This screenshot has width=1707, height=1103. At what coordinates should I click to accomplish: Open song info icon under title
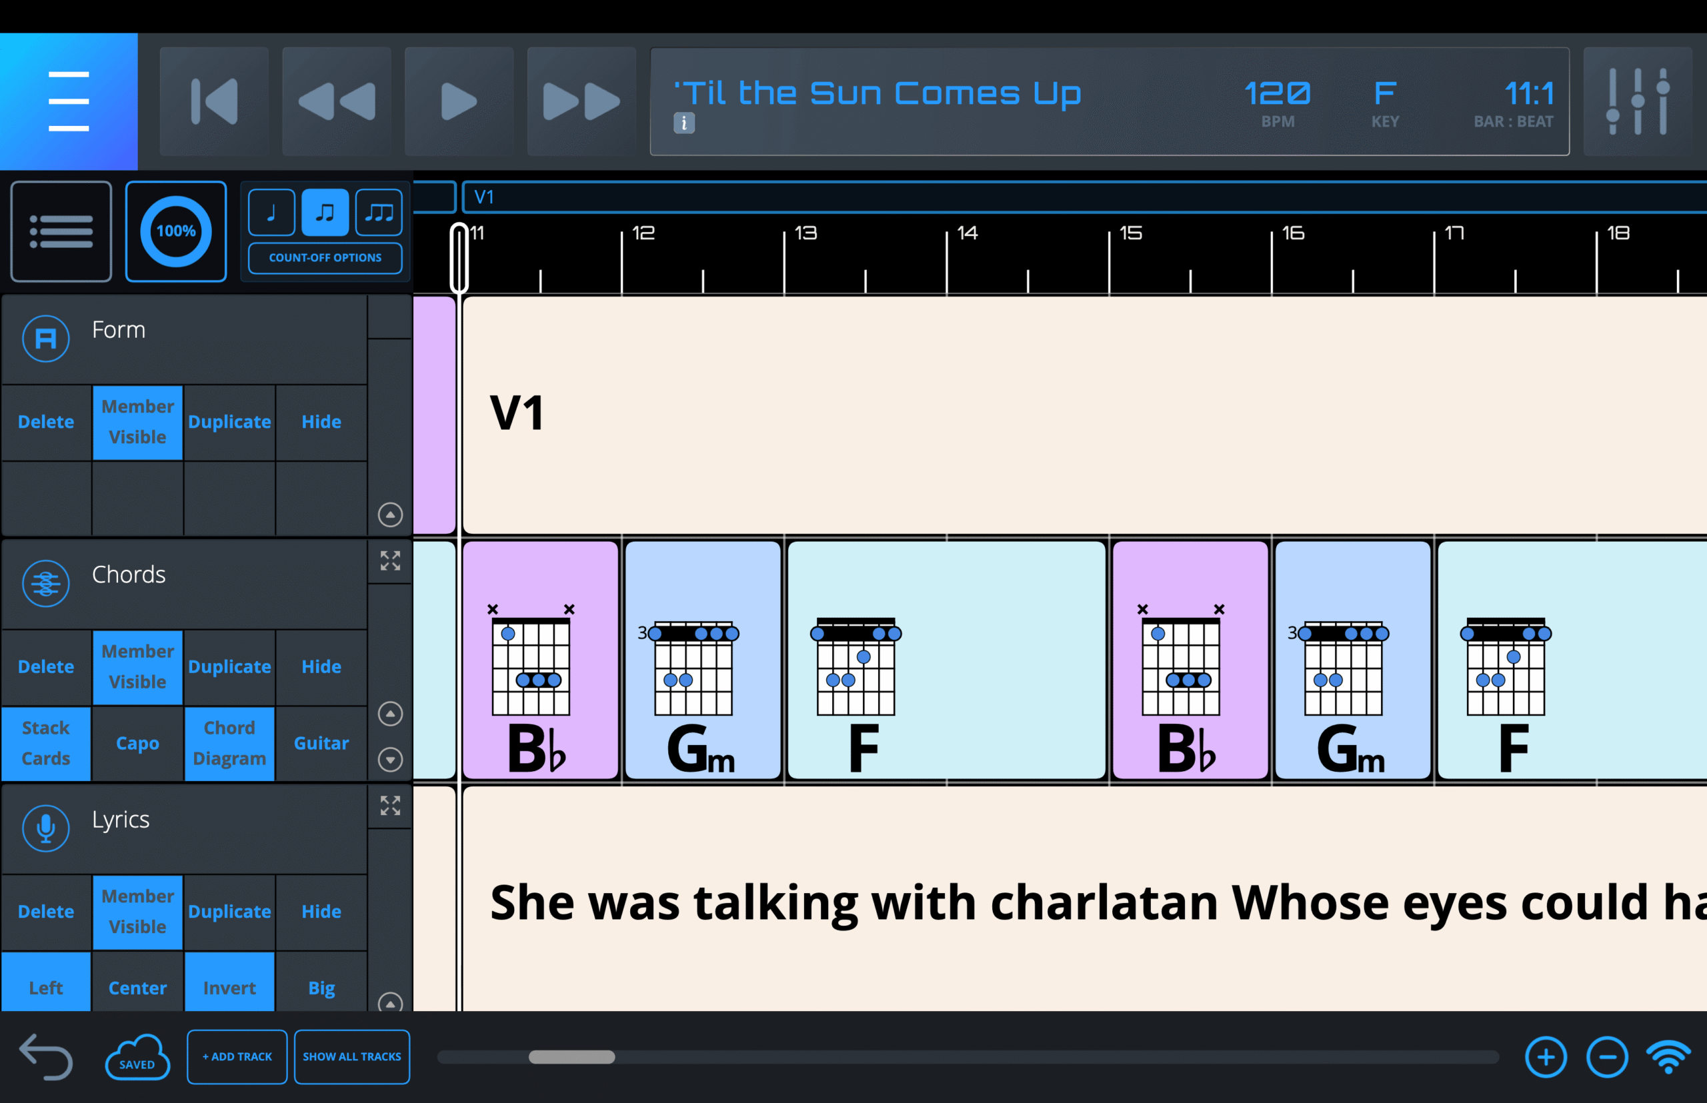pyautogui.click(x=683, y=123)
